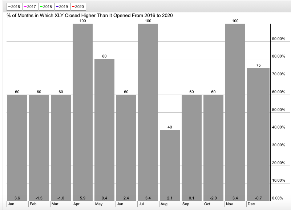Select the September bar in the chart
291x210 pixels.
click(x=191, y=148)
